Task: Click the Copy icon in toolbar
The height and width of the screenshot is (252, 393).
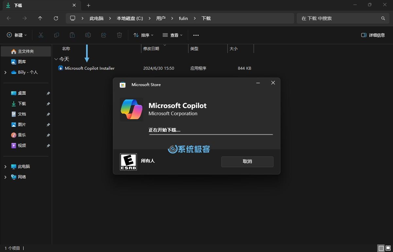Action: [57, 35]
